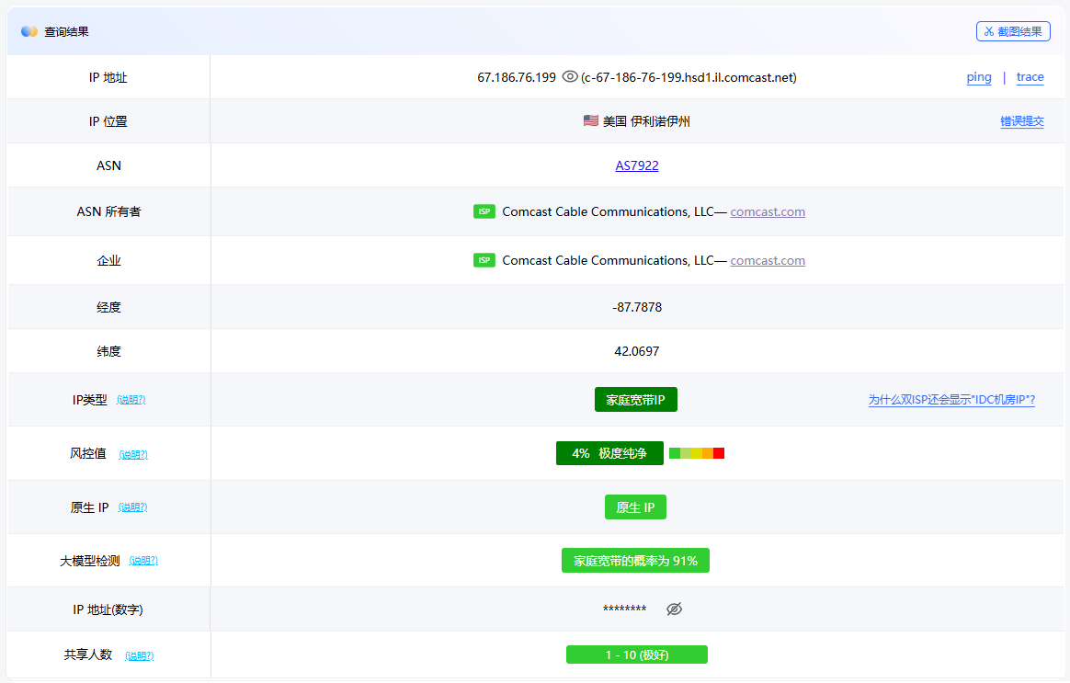Screen dimensions: 1070x683
Task: Open the 为什么双ISP还会显示 IDC机房IP question link
Action: click(951, 400)
